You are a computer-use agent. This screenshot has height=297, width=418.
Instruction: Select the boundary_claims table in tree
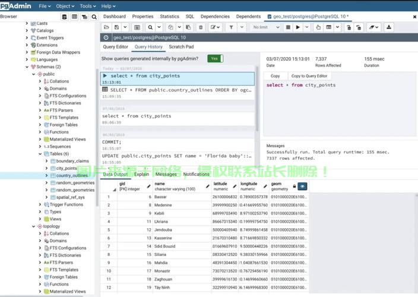click(72, 161)
